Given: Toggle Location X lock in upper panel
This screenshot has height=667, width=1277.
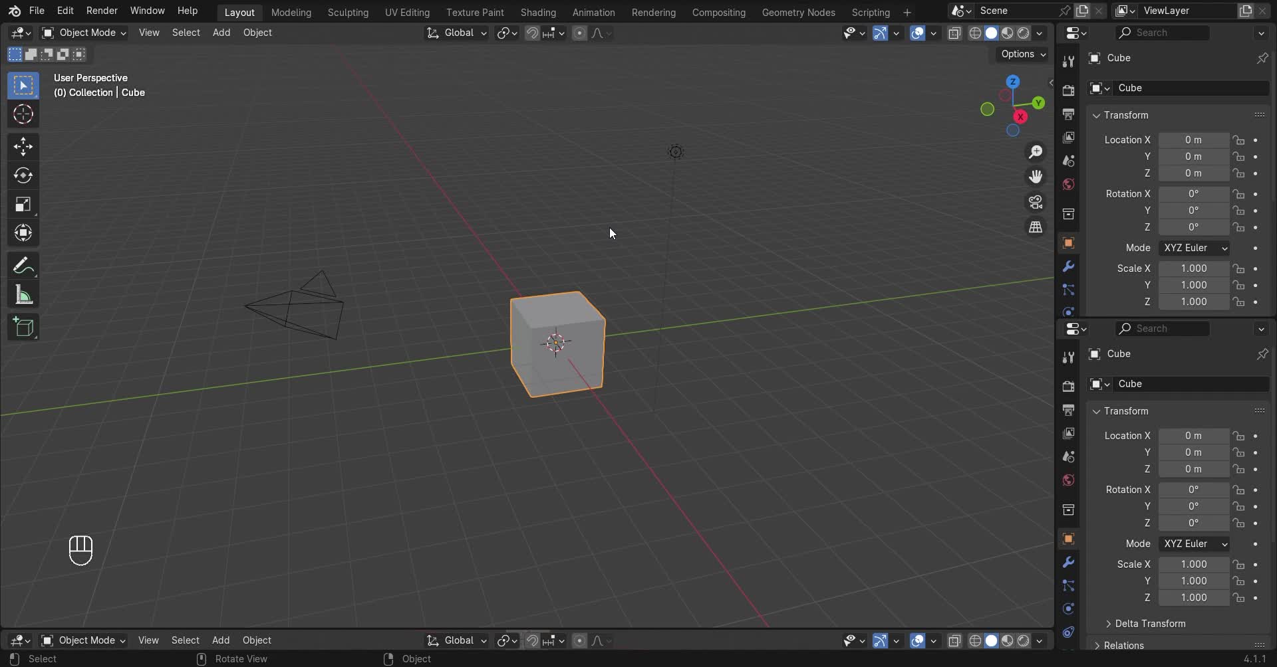Looking at the screenshot, I should click(1238, 140).
